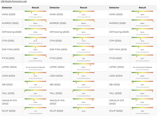Image resolution: width=157 pixels, height=116 pixels.
Task: Click the Result header of the middle table
Action: pyautogui.click(x=84, y=8)
